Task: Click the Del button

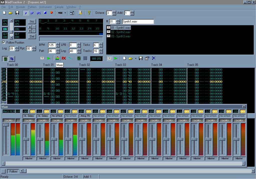Action: (x=32, y=37)
